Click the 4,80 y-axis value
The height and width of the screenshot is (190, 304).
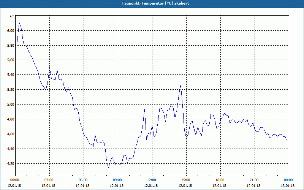(x=11, y=119)
